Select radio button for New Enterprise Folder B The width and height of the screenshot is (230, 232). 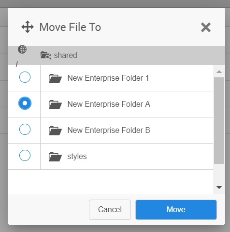[x=25, y=130]
